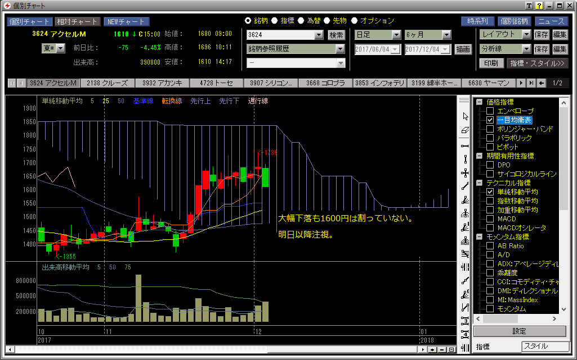The image size is (577, 360).
Task: Click the yellow help question mark icon
Action: point(539,6)
